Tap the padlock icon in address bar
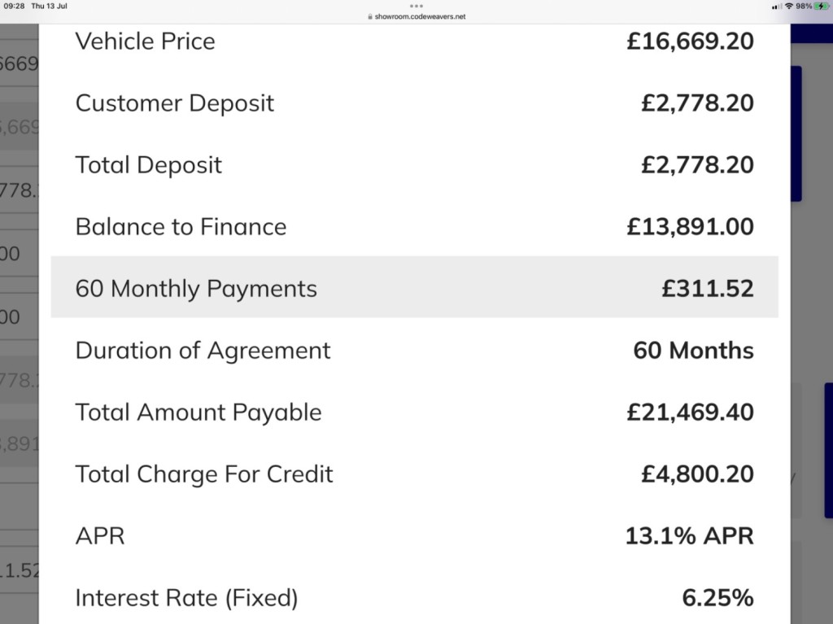Viewport: 833px width, 624px height. pos(370,16)
